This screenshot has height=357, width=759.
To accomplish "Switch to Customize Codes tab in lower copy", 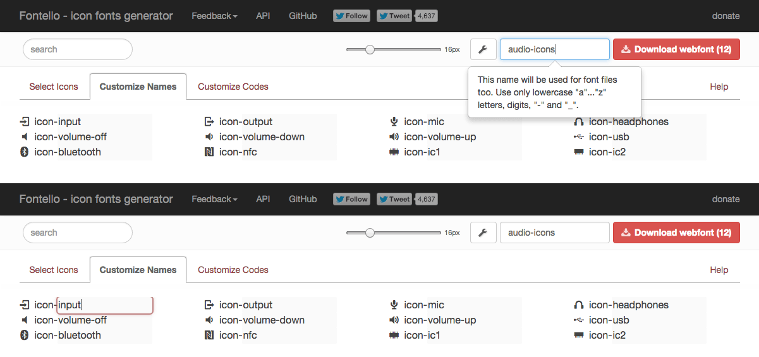I will [233, 270].
